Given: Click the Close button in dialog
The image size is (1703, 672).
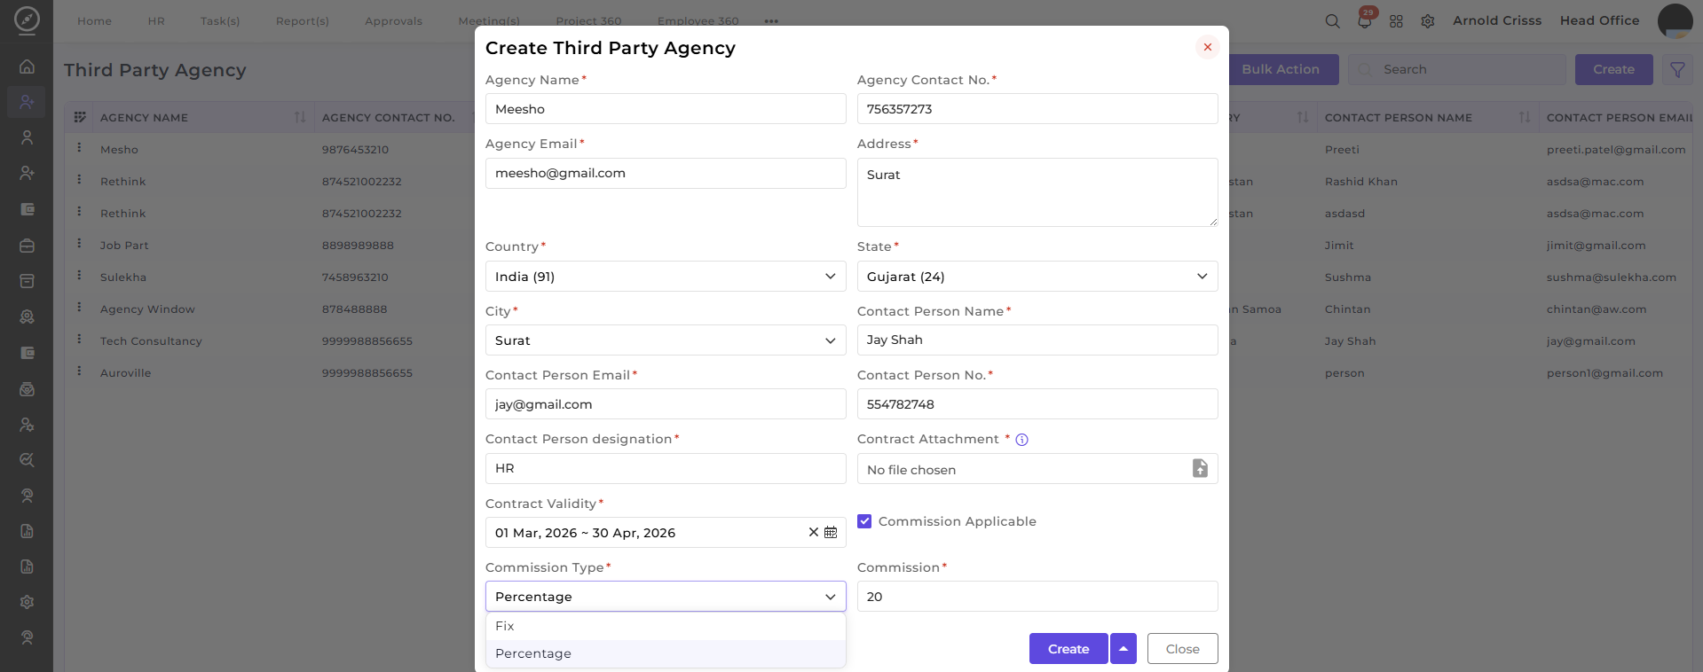Looking at the screenshot, I should pyautogui.click(x=1182, y=649).
